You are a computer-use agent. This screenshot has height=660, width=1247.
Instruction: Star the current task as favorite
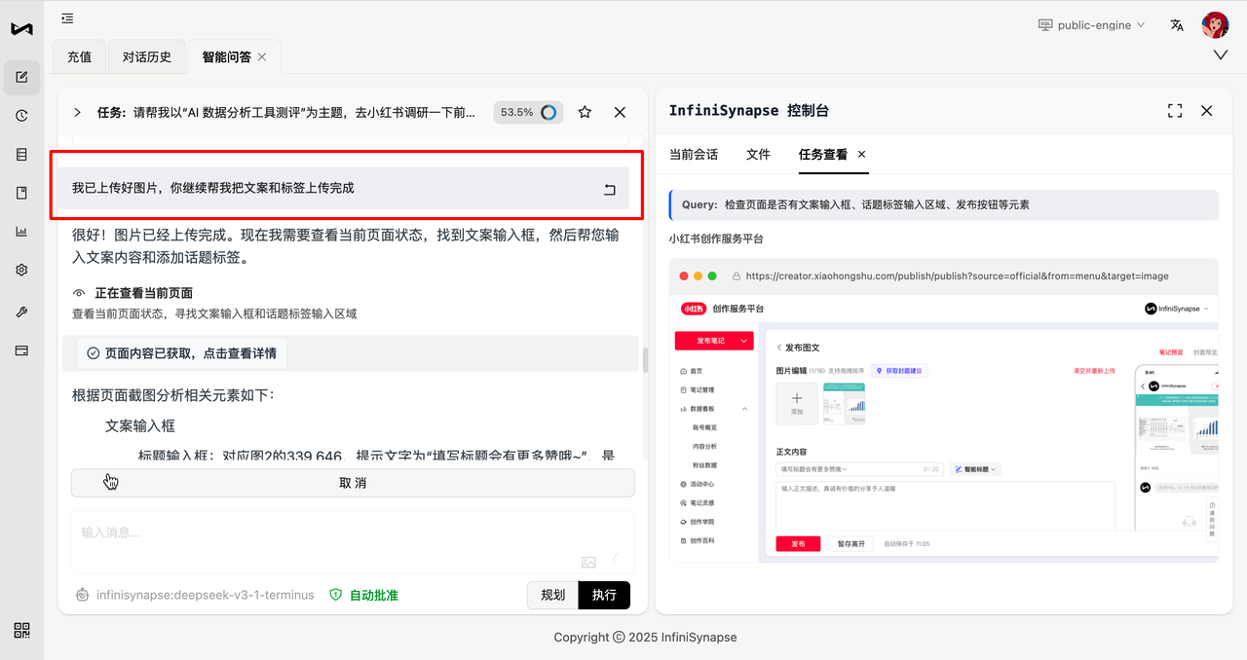pos(585,112)
